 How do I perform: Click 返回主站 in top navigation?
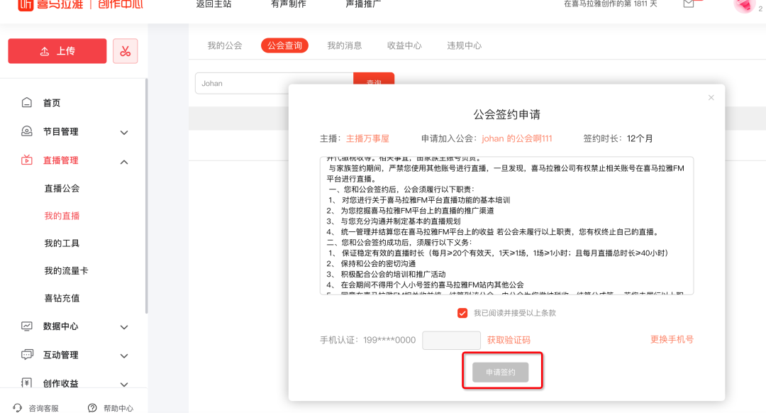pos(213,4)
